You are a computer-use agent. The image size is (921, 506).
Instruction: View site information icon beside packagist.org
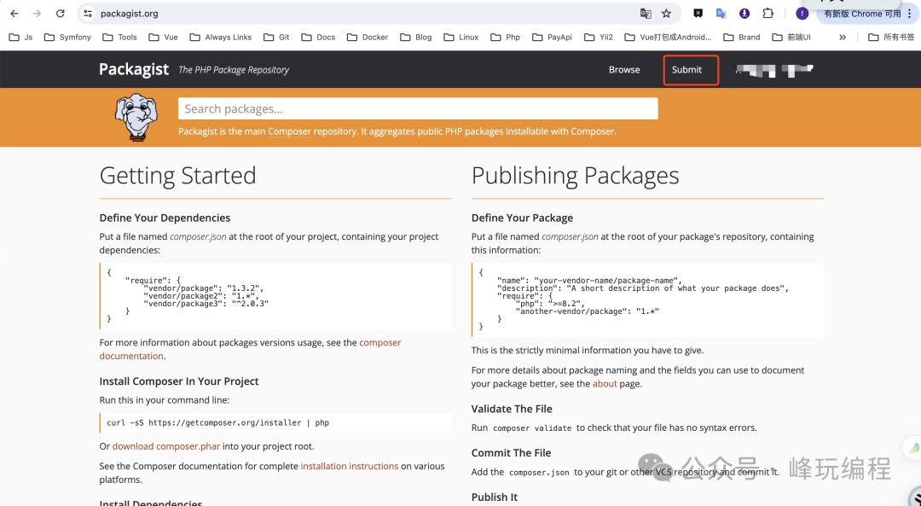point(88,14)
